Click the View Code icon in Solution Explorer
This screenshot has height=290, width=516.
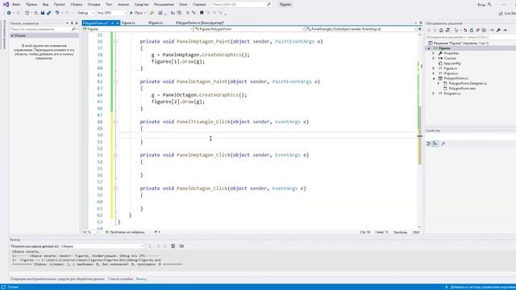(x=493, y=31)
